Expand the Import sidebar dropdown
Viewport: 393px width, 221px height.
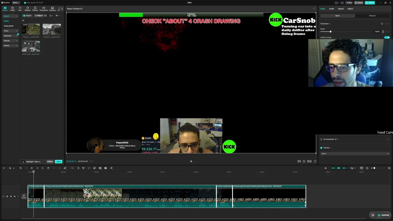[10, 16]
